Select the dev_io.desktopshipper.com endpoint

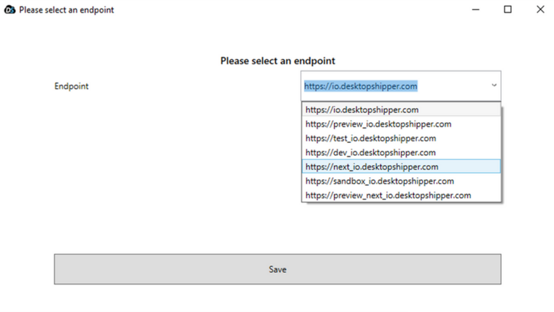pos(370,152)
